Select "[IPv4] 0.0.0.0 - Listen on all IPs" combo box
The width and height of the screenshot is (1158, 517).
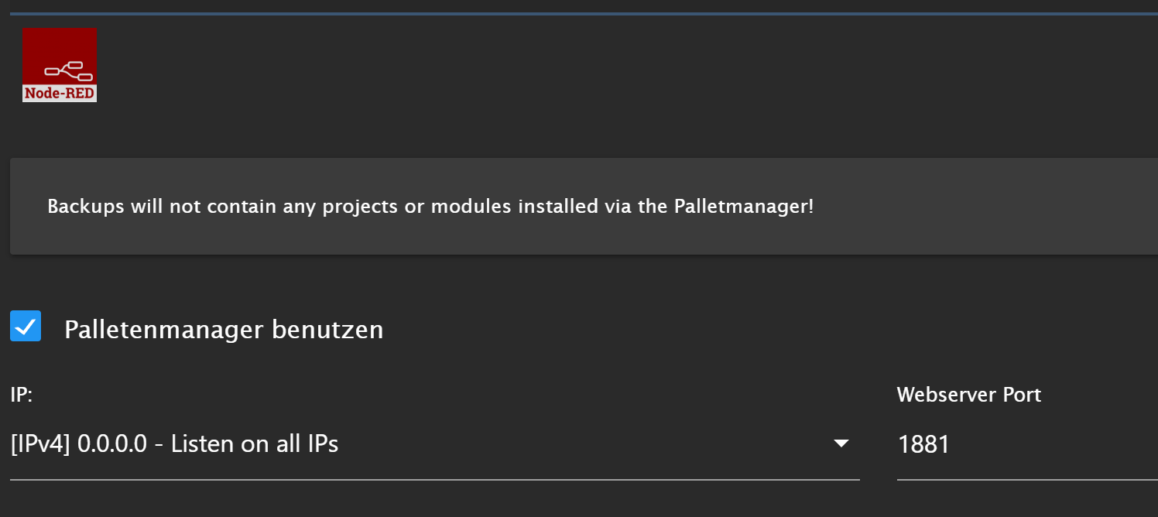434,444
